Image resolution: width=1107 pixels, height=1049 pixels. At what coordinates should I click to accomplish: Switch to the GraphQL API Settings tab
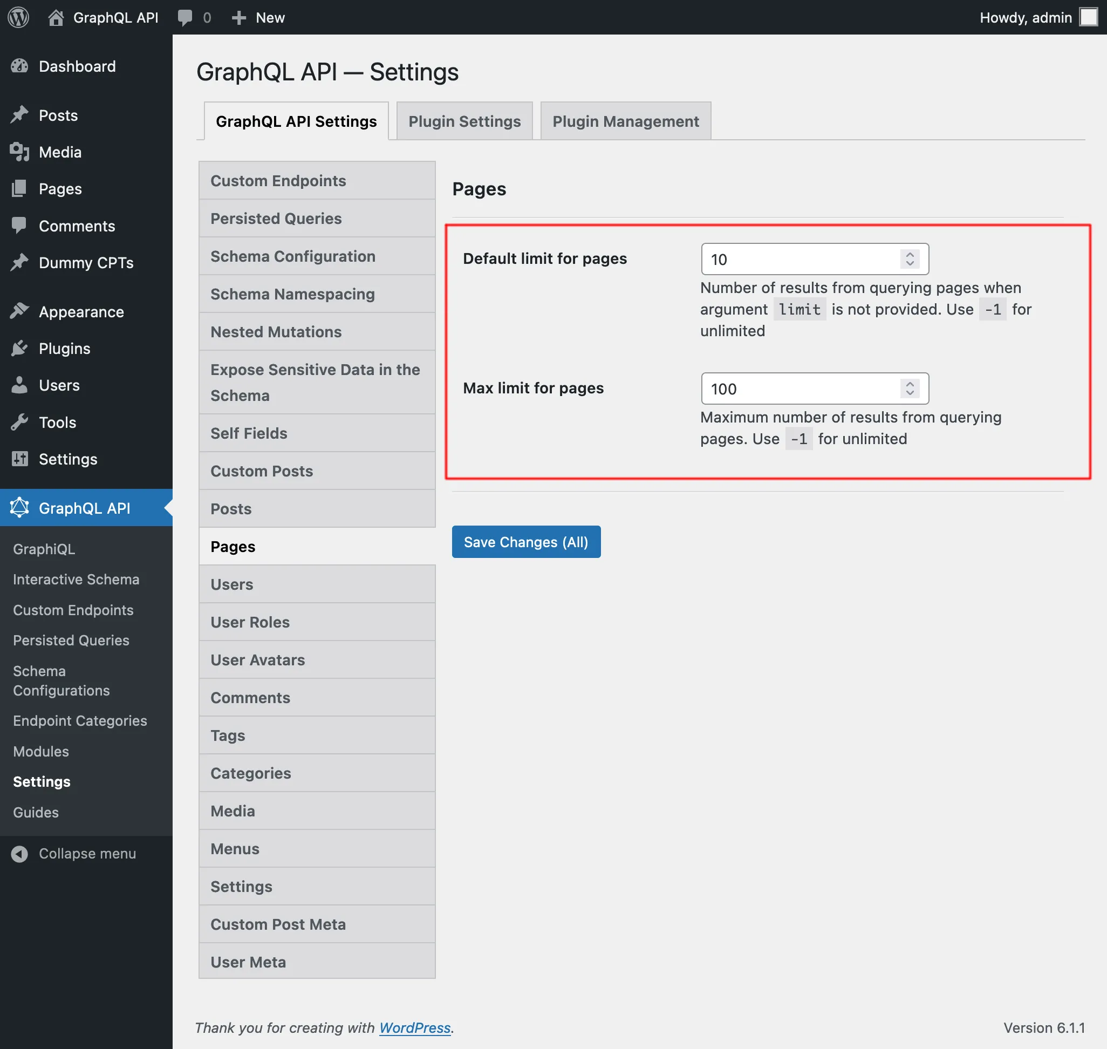pos(296,121)
